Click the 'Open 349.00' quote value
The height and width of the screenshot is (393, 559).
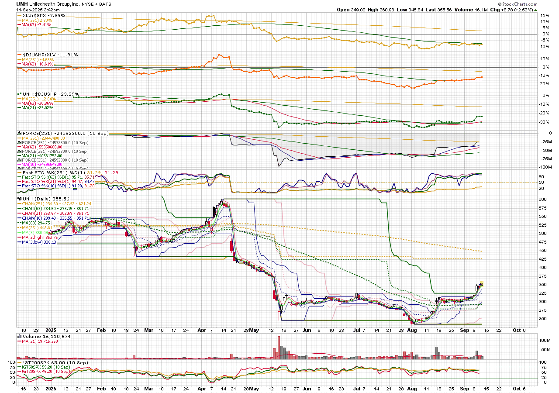point(350,9)
